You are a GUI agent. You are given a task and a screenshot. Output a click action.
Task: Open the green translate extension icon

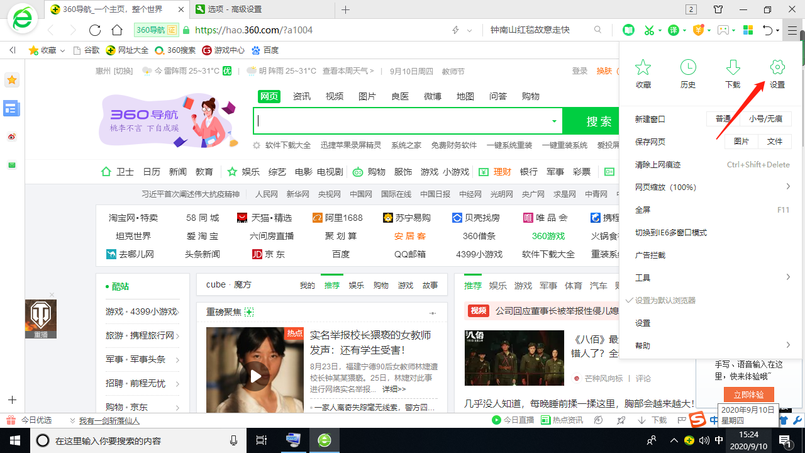[673, 30]
